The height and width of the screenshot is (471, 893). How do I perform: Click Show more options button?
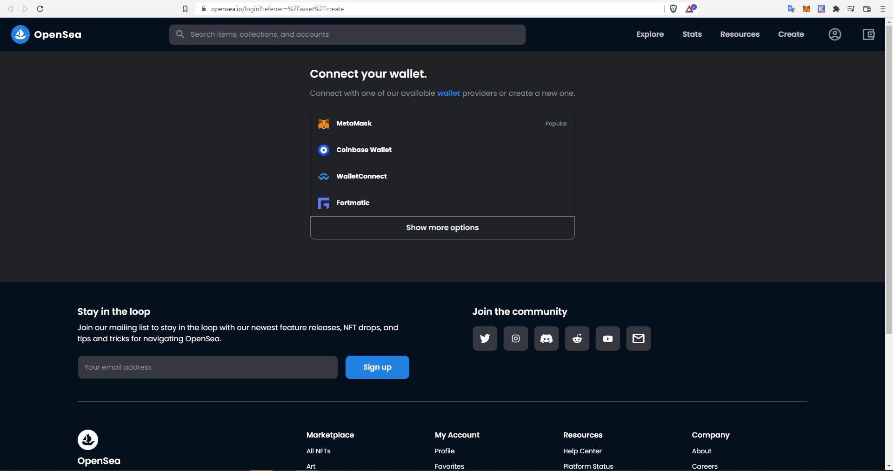tap(442, 228)
